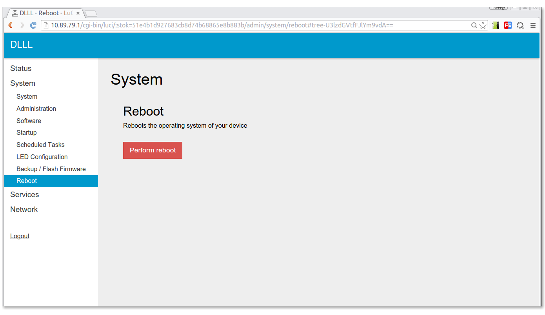Image resolution: width=545 pixels, height=315 pixels.
Task: Click the gray aperture extension icon
Action: point(520,25)
